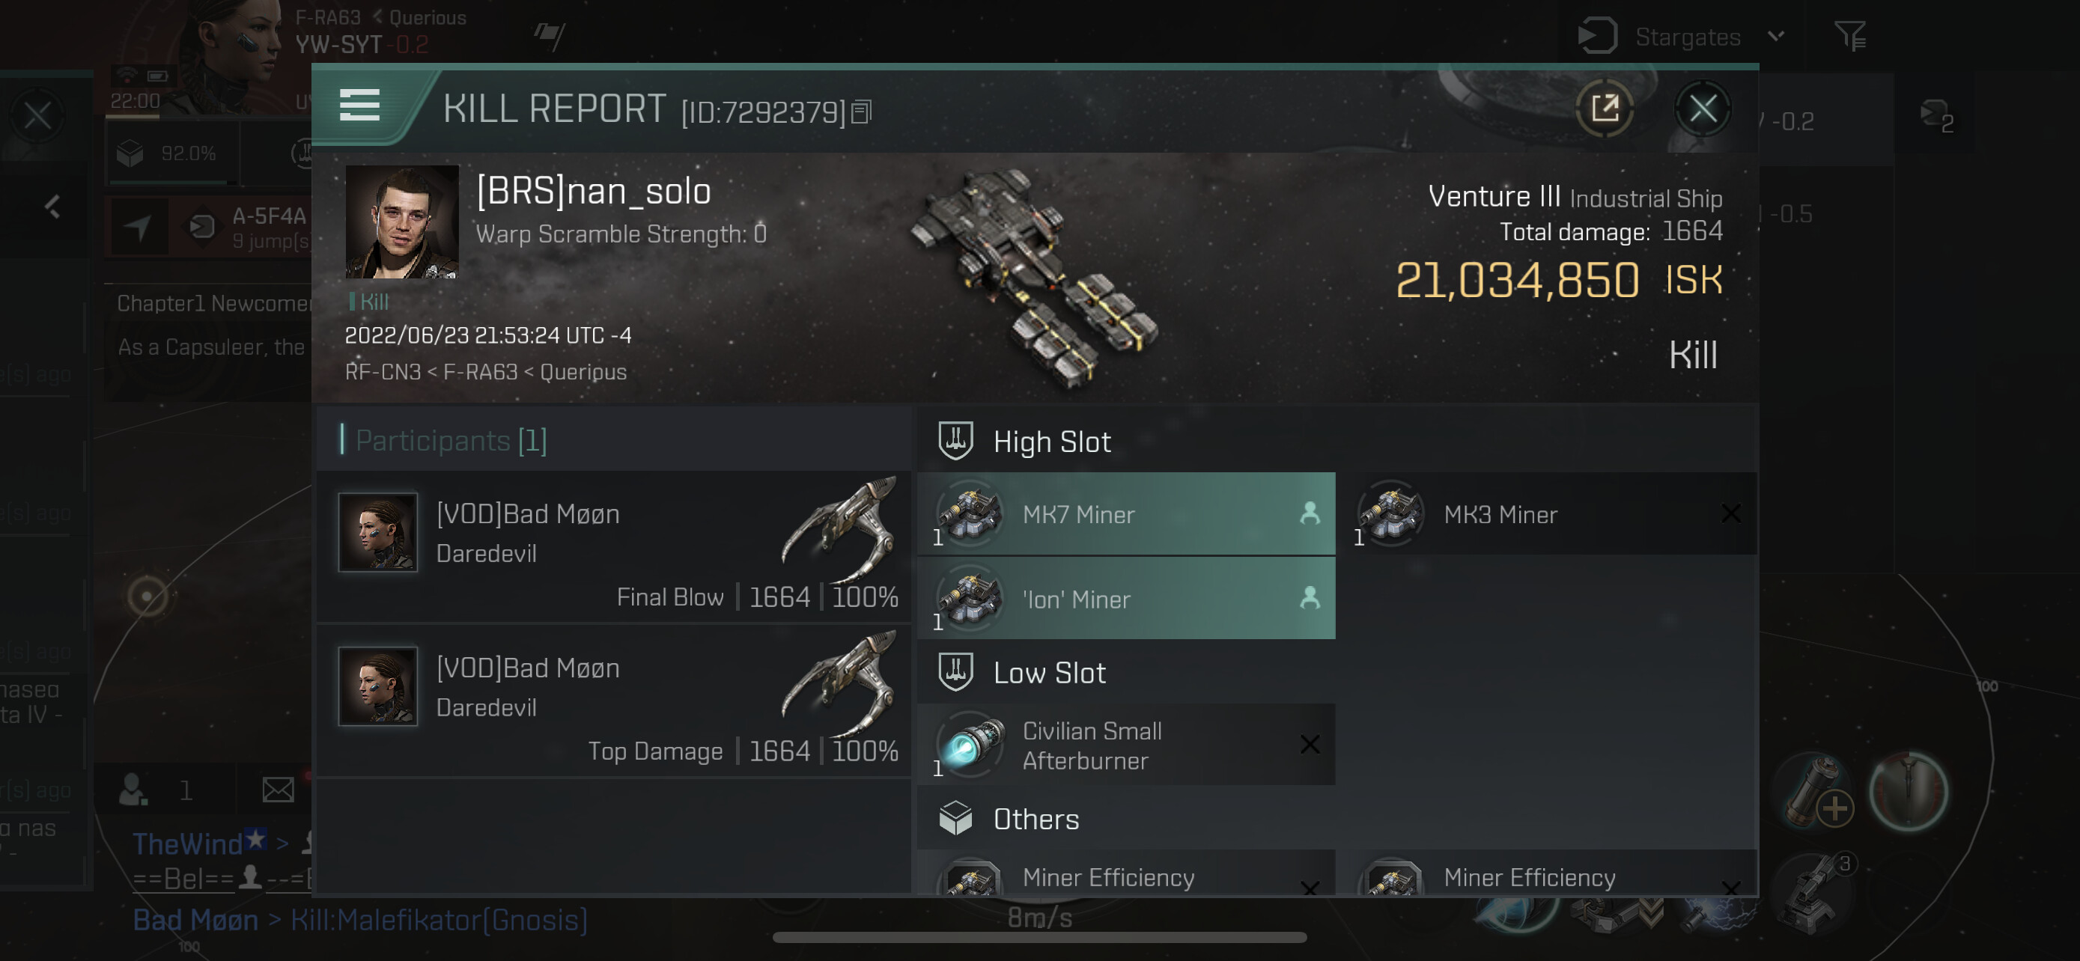Open the mail envelope icon
The image size is (2080, 961).
tap(278, 790)
